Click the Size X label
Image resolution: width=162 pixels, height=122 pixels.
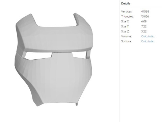[x=125, y=21]
